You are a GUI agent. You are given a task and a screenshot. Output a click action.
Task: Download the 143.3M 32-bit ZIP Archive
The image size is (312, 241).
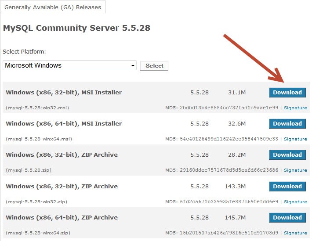click(x=287, y=186)
